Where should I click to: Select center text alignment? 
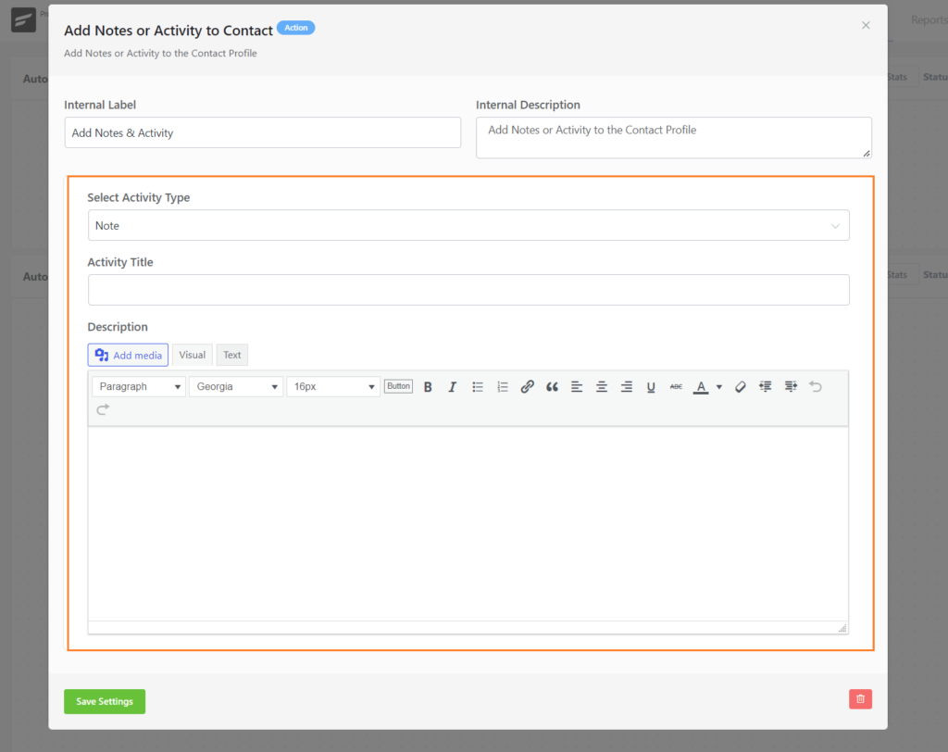600,386
